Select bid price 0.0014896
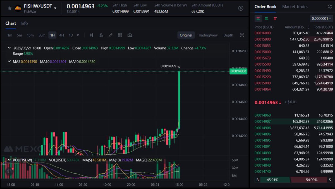The image size is (335, 189). tap(263, 134)
